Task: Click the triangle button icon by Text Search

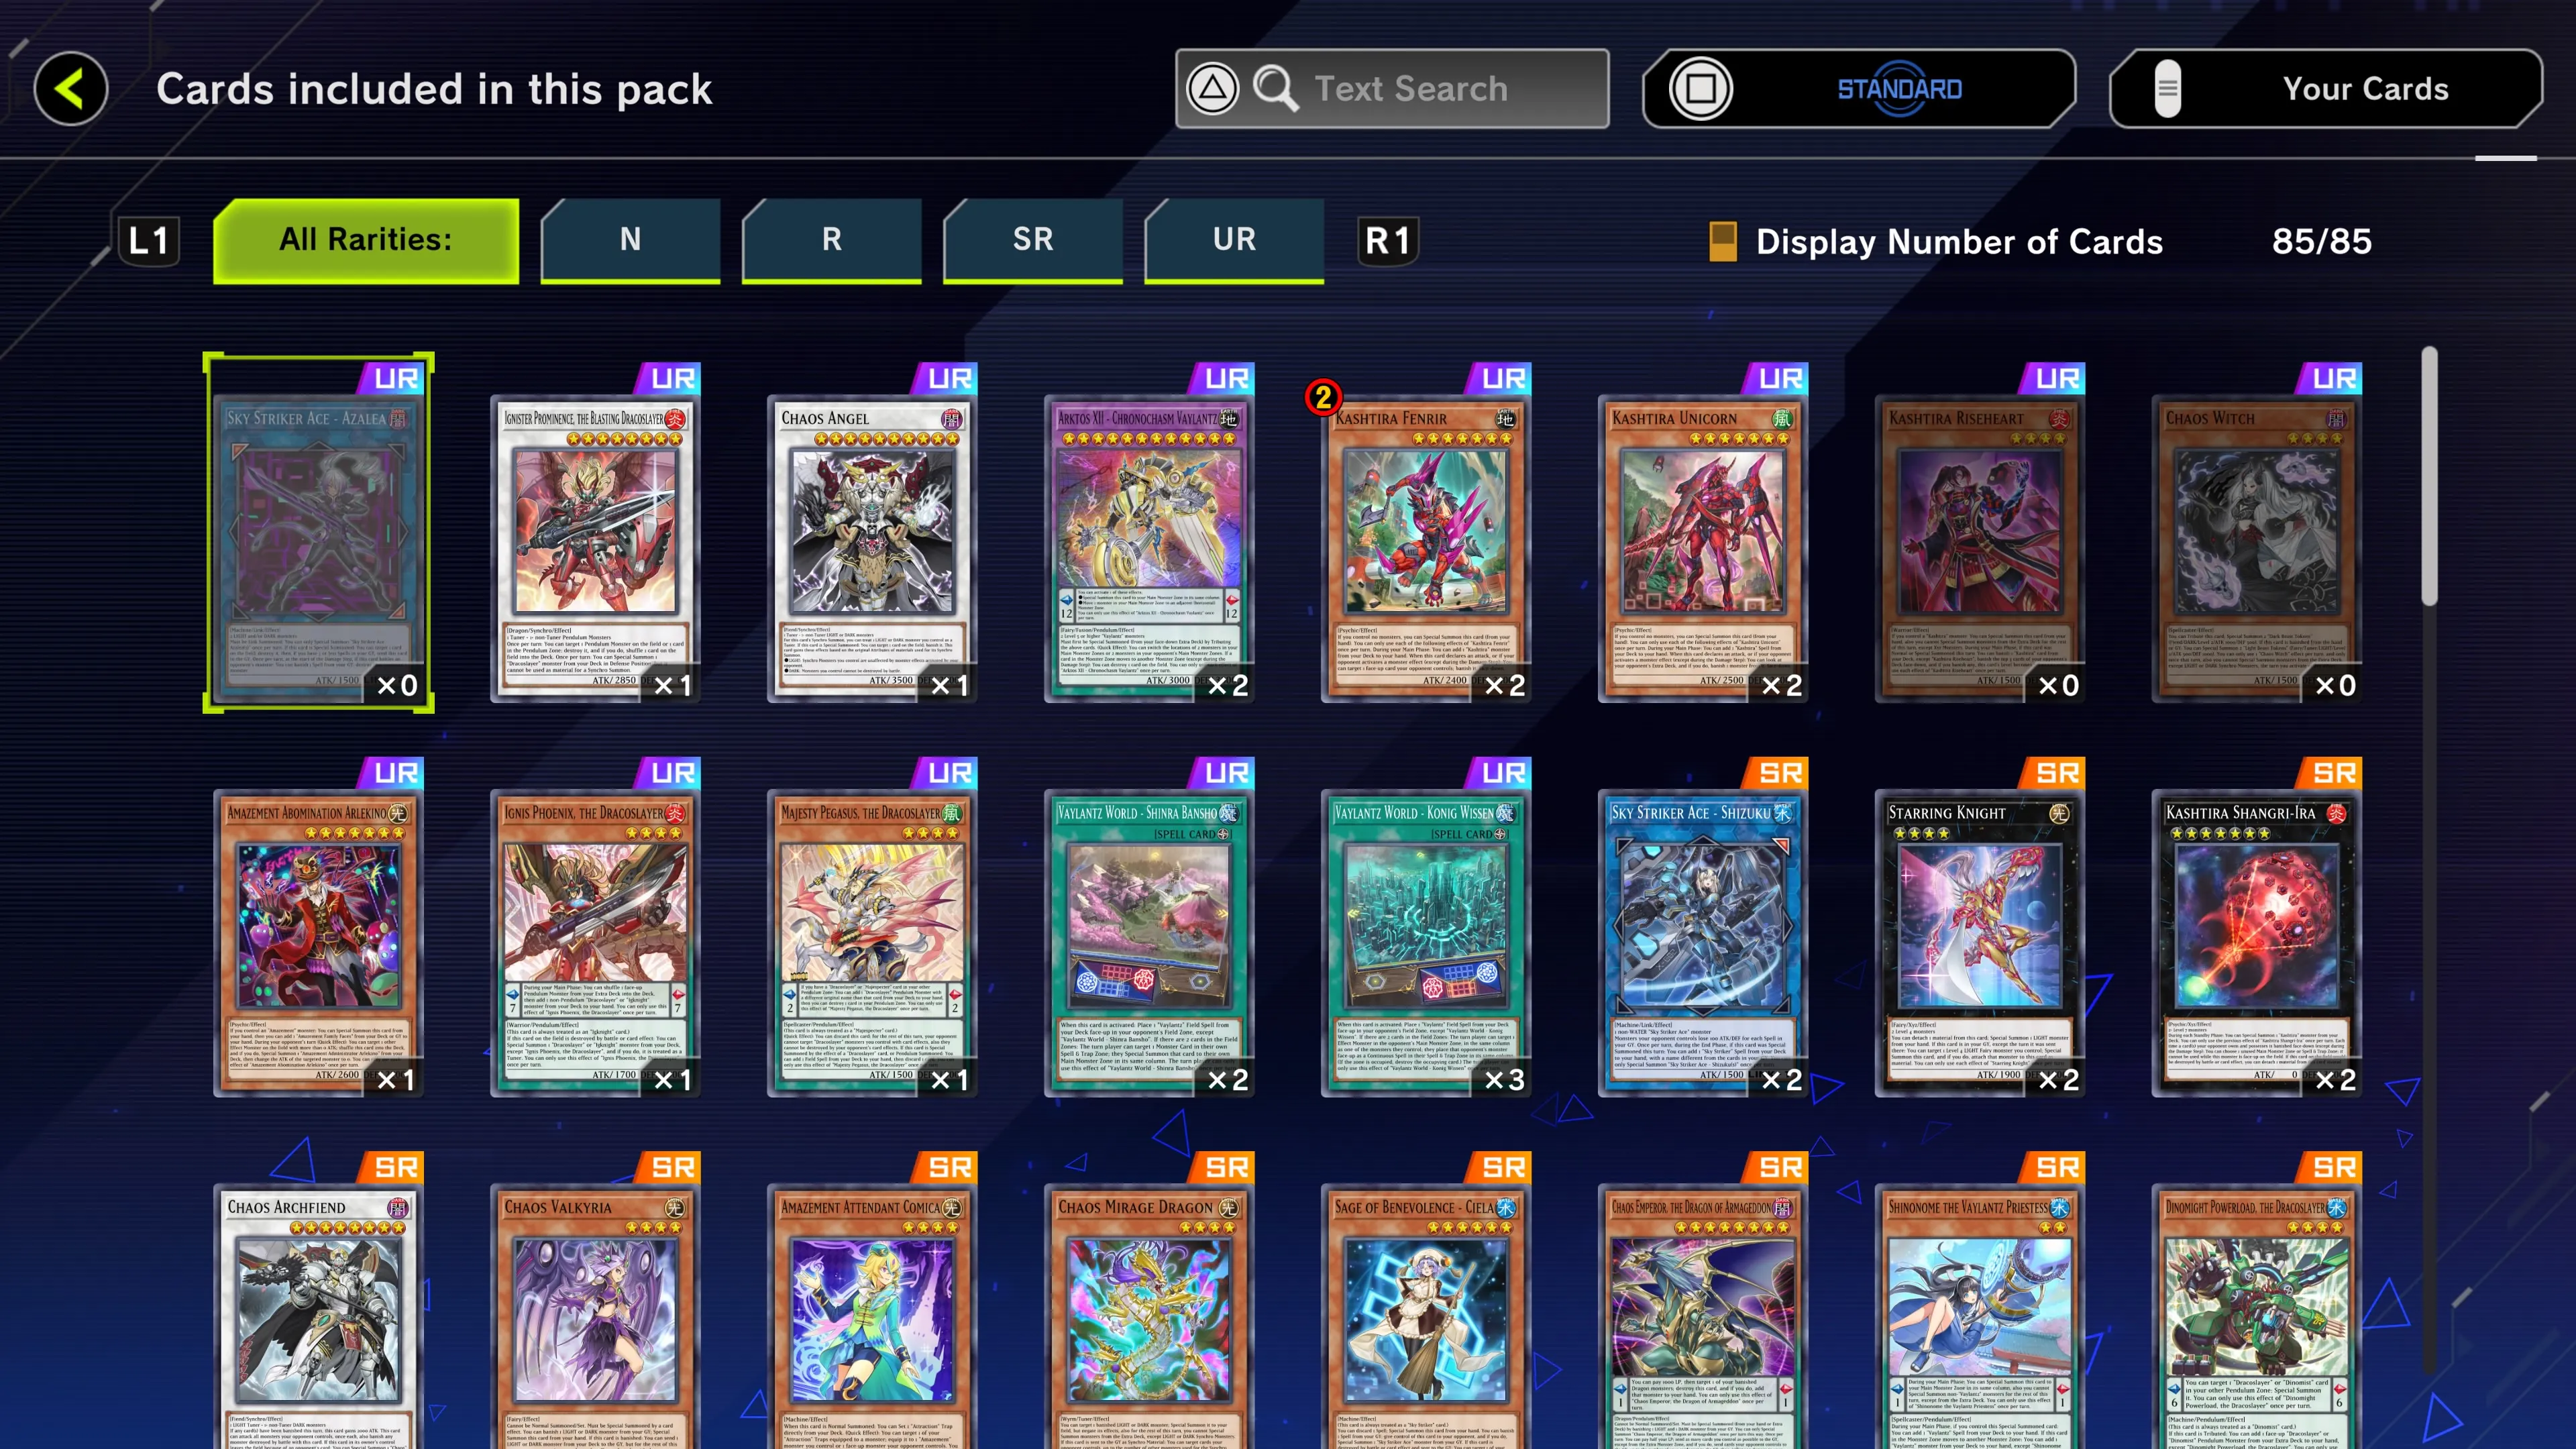Action: point(1212,89)
